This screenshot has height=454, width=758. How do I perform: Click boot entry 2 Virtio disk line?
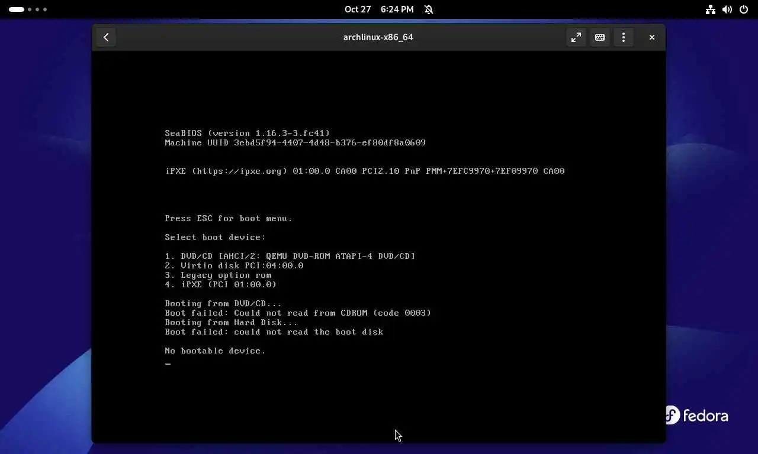click(234, 265)
